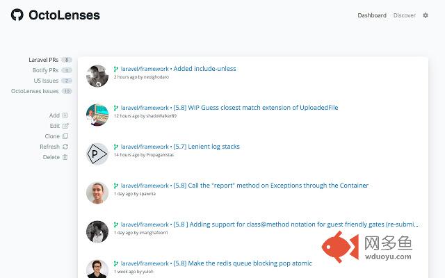
Task: Open the Dashboard tab
Action: 372,15
